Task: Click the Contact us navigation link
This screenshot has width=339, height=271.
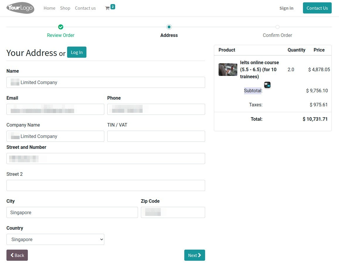Action: 85,8
